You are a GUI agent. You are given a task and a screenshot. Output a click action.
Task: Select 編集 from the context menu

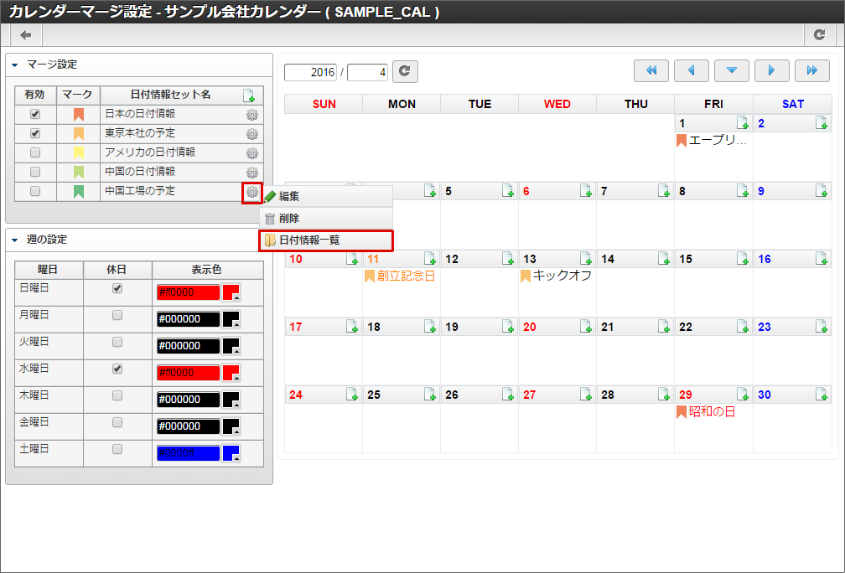(289, 196)
